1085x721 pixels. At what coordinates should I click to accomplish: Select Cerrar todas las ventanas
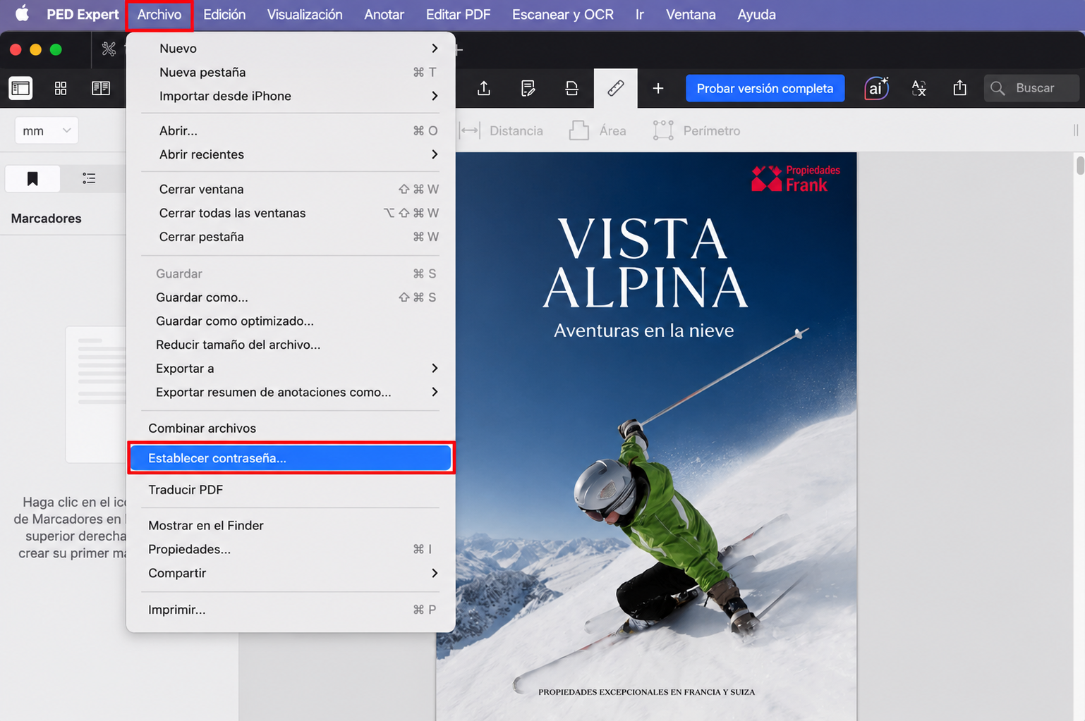click(290, 213)
